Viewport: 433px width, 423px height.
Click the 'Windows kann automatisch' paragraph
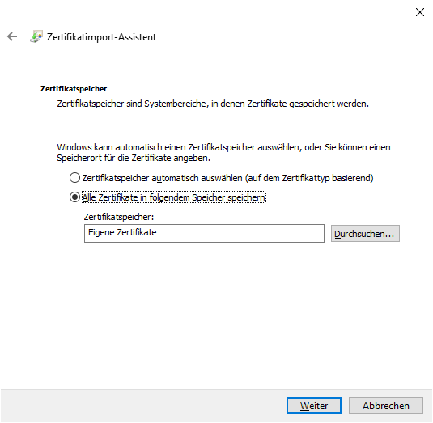[223, 153]
